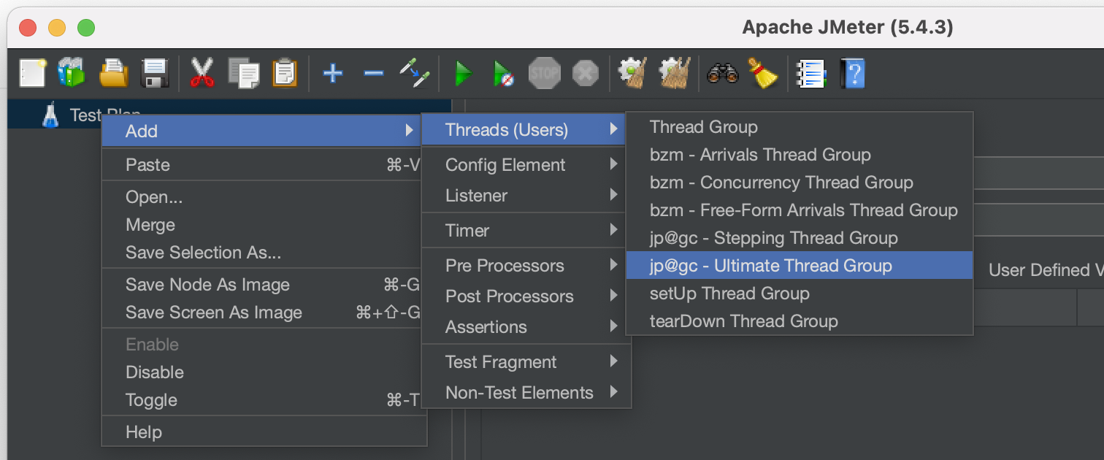Add bzm - Arrivals Thread Group
The image size is (1104, 460).
[800, 155]
